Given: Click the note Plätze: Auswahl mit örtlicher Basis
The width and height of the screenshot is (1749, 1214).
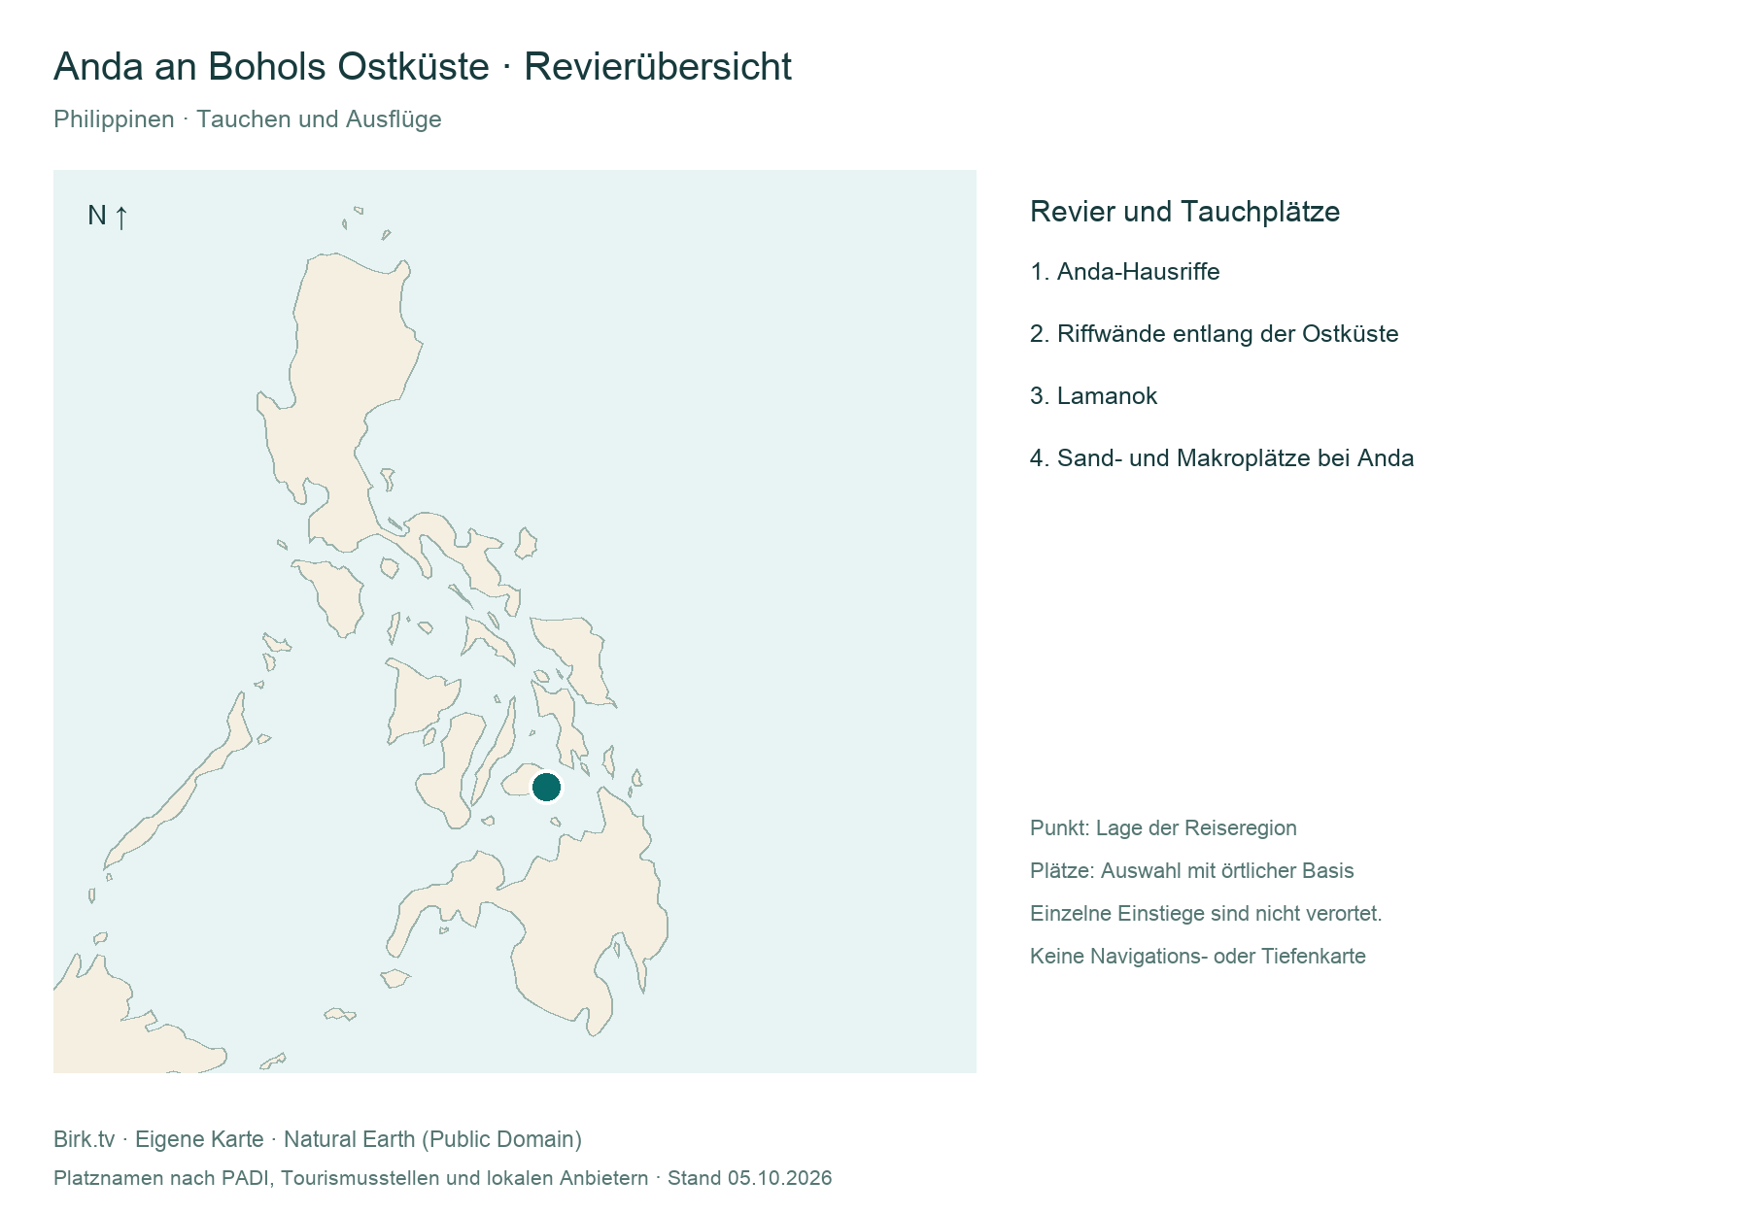Looking at the screenshot, I should (1191, 871).
